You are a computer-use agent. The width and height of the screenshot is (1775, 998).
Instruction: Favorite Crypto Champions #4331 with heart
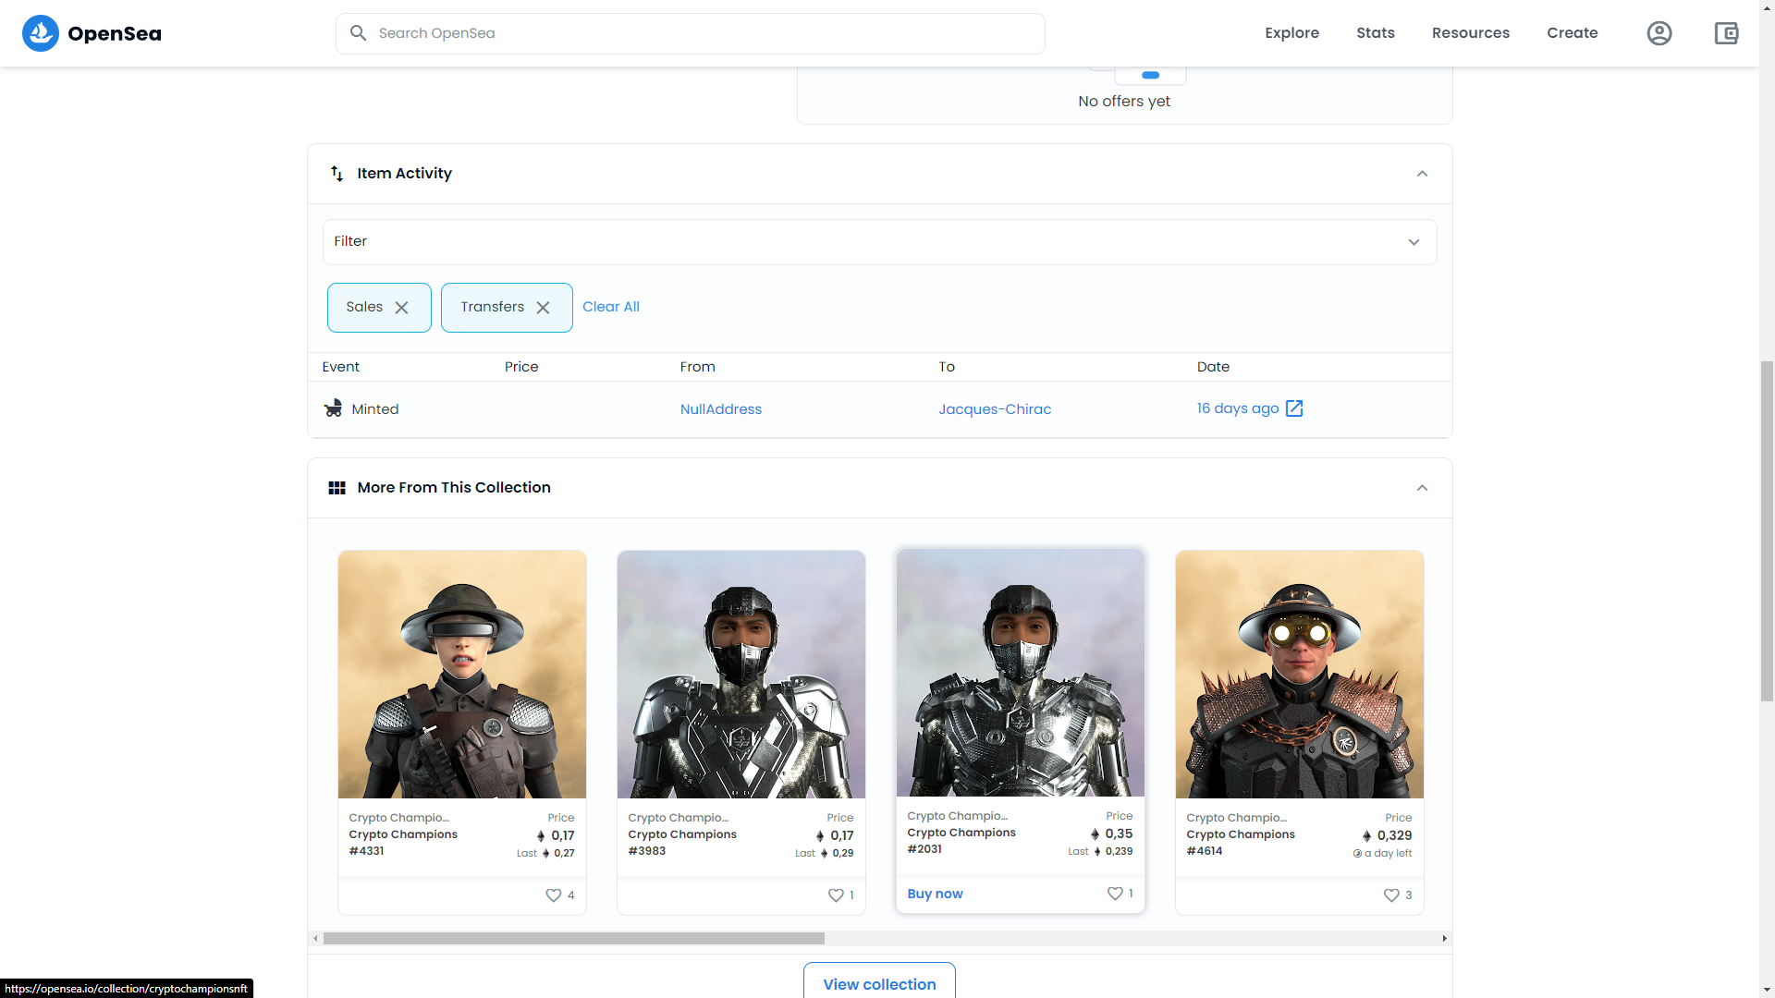pyautogui.click(x=553, y=895)
